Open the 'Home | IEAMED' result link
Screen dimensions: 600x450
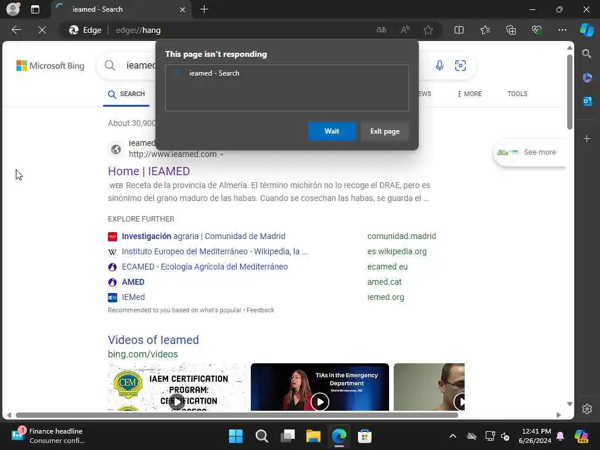point(149,171)
